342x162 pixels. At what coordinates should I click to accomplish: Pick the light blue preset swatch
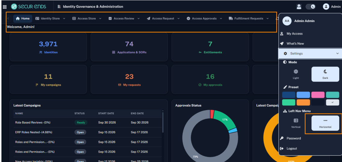(x=303, y=95)
